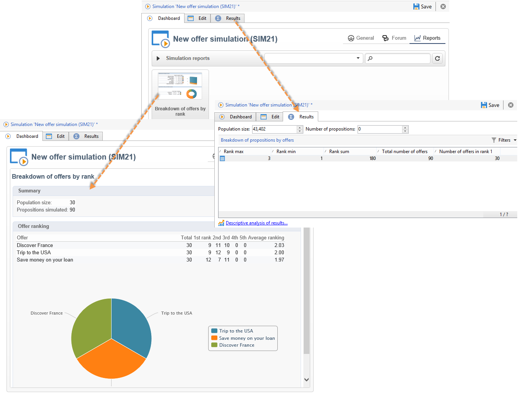Decrease Number of propositions value

pyautogui.click(x=405, y=131)
